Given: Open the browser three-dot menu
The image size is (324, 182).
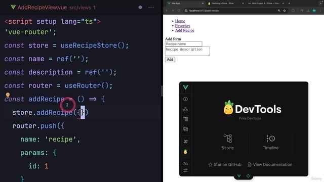Looking at the screenshot, I should 321,11.
